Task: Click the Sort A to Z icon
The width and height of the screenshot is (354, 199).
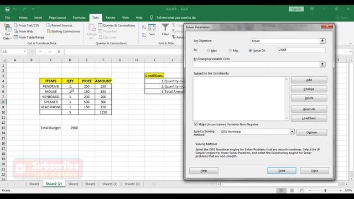Action: click(144, 27)
